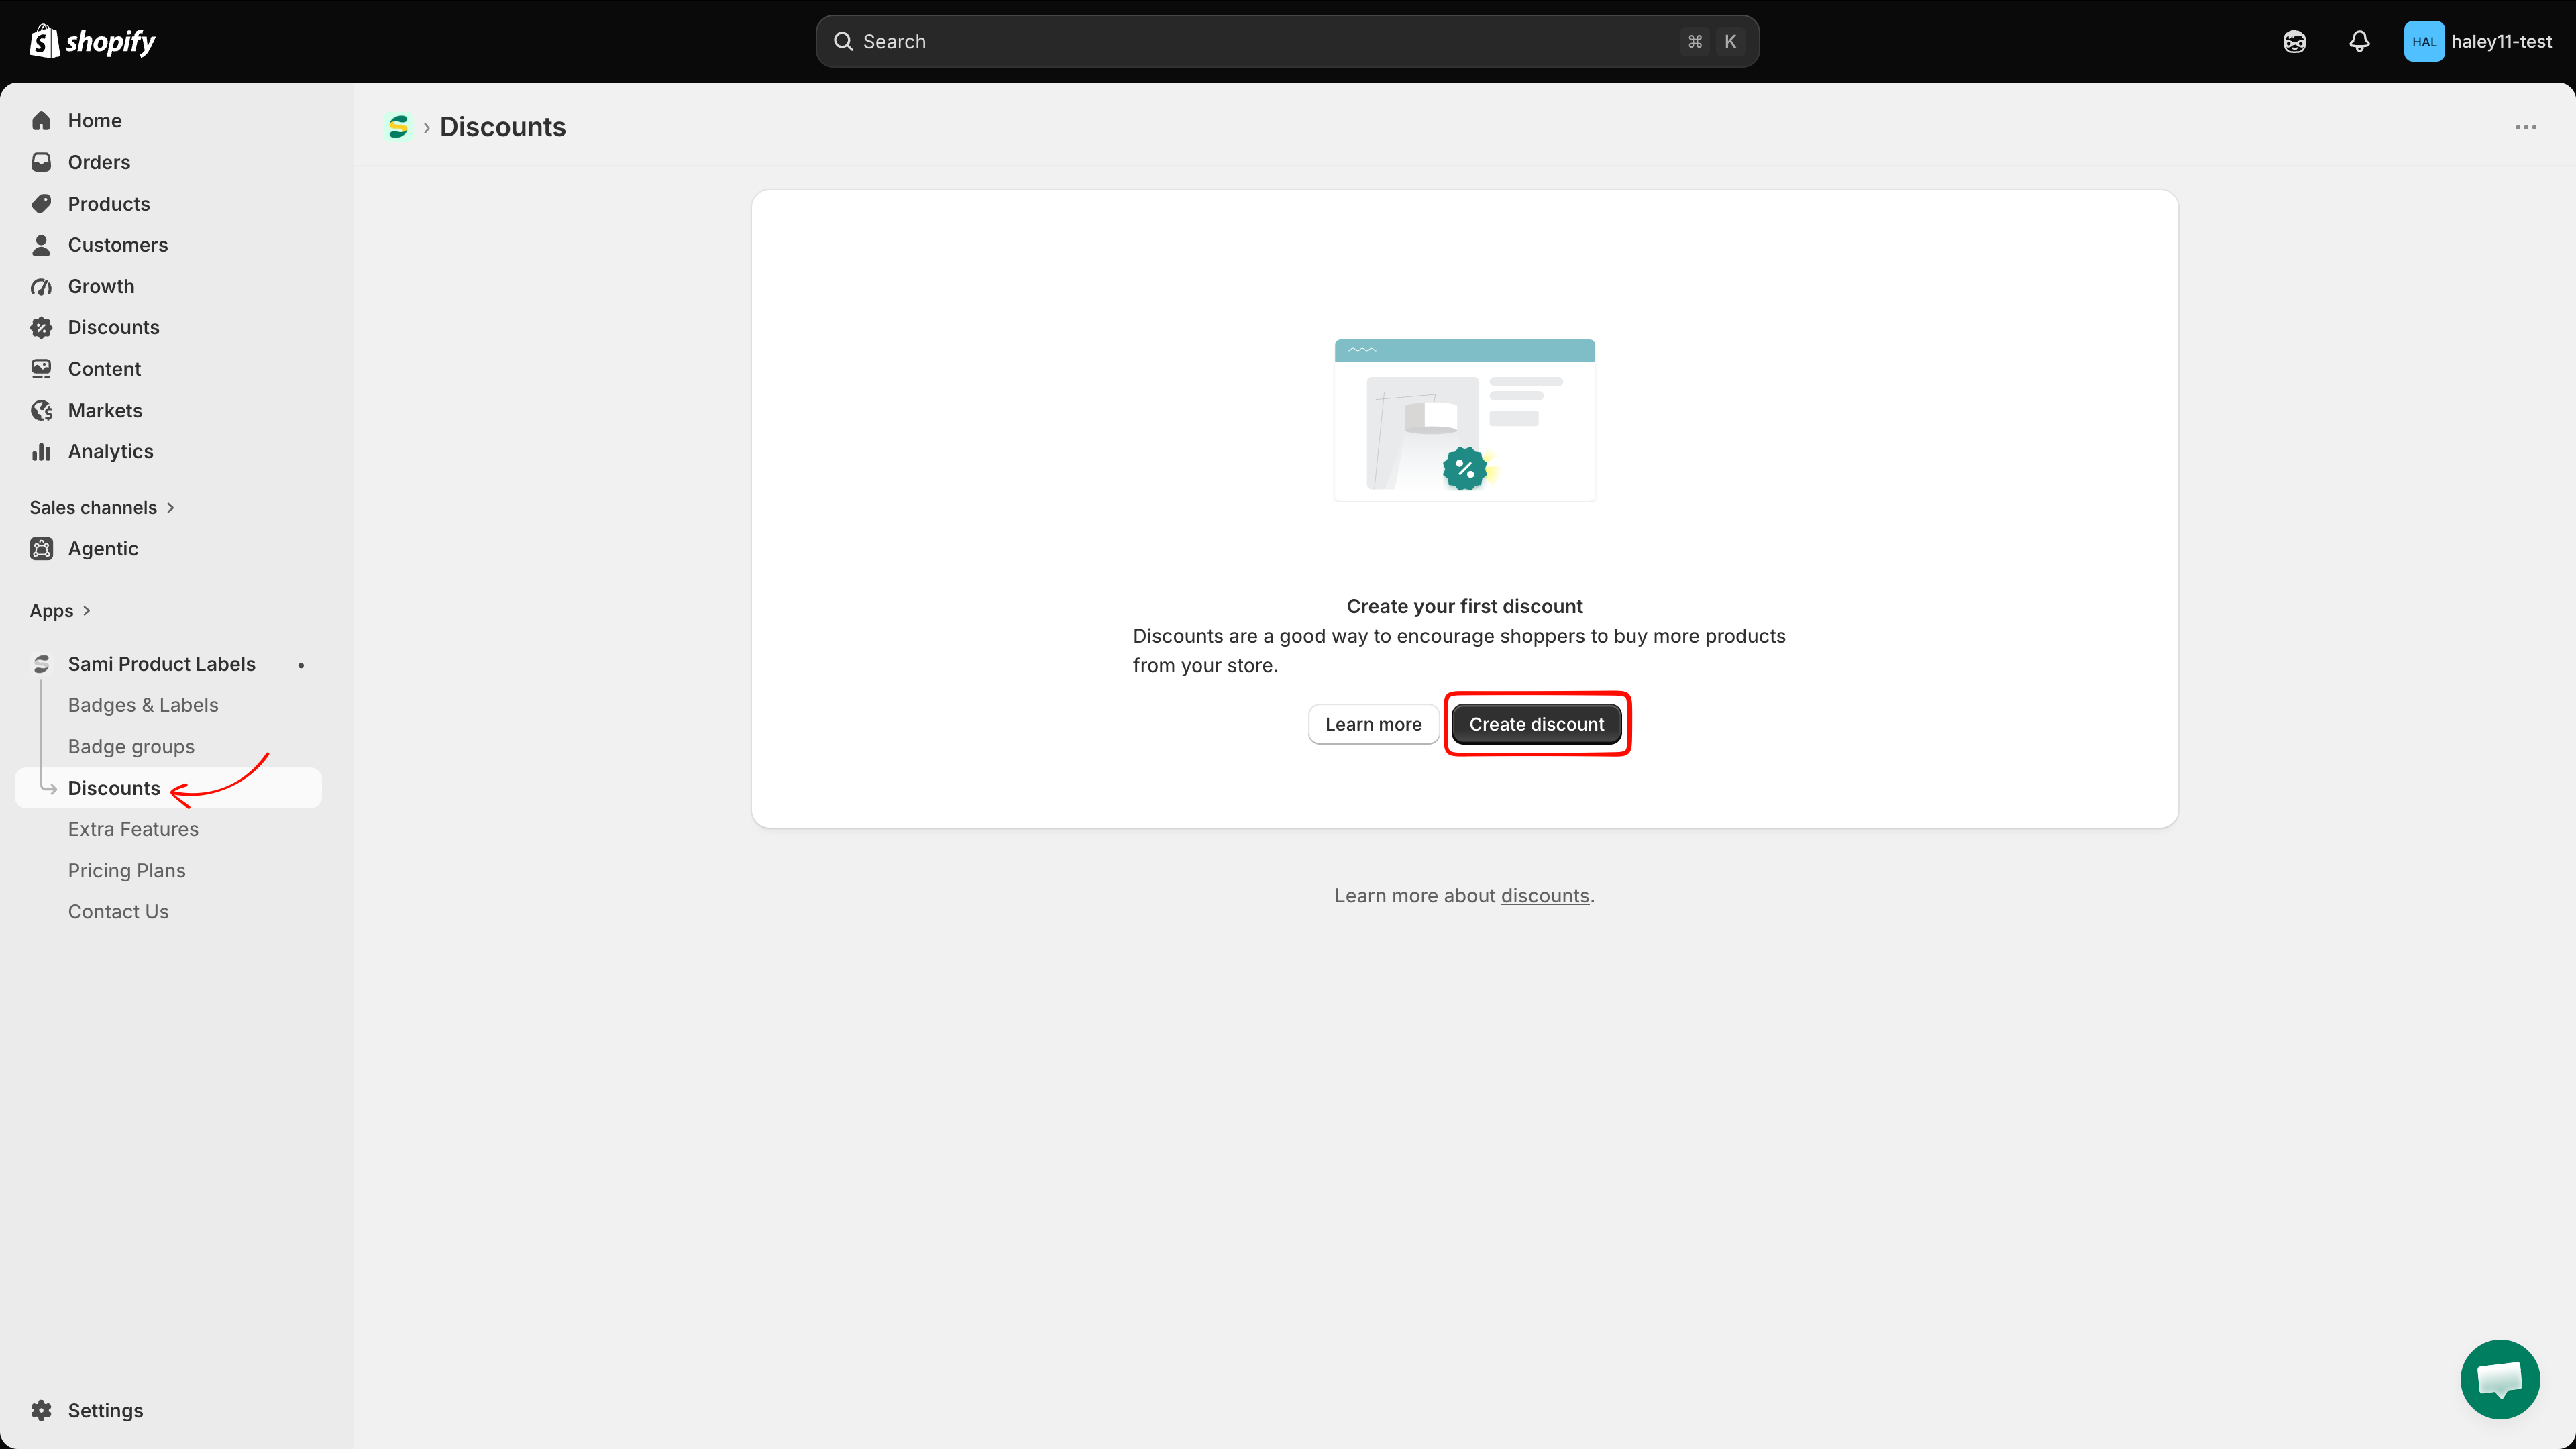Open the notifications bell
Viewport: 2576px width, 1449px height.
click(x=2359, y=41)
